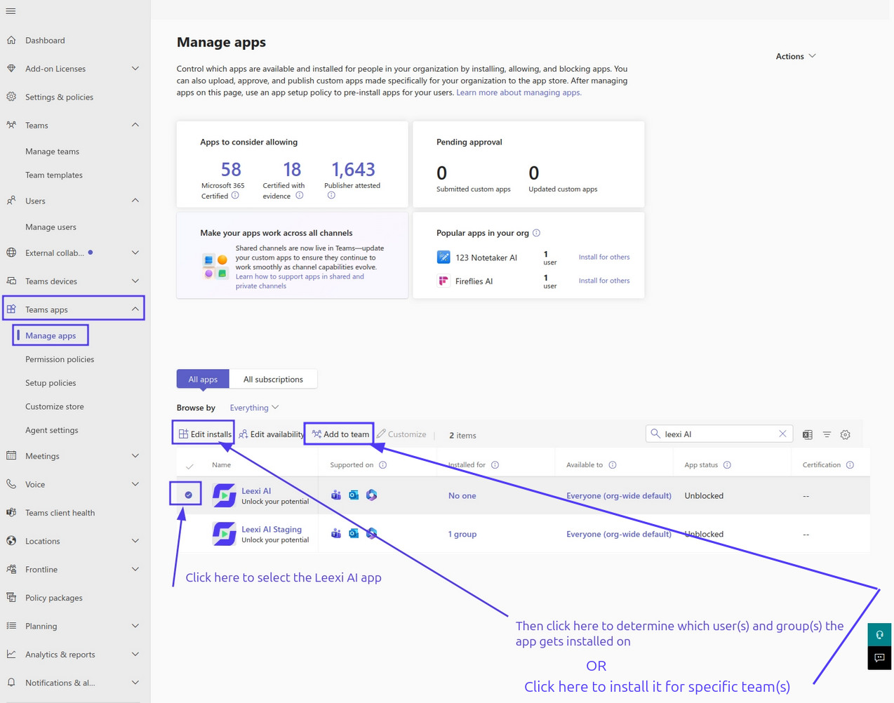Screen dimensions: 894x703
Task: Switch to the All subscriptions tab
Action: (273, 380)
